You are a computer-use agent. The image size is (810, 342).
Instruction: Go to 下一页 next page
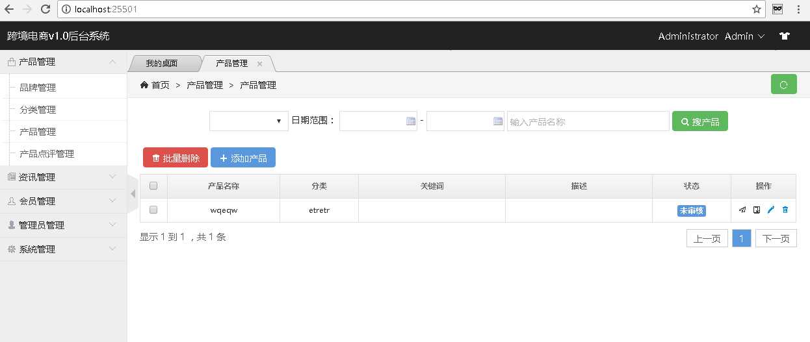(x=776, y=238)
